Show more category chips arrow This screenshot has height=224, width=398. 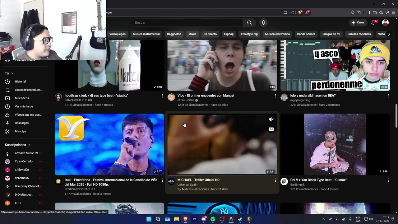click(389, 34)
